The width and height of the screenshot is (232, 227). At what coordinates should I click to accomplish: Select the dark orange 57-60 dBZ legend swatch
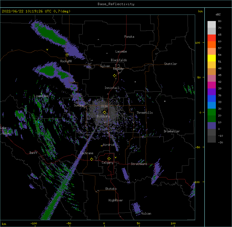(x=212, y=44)
